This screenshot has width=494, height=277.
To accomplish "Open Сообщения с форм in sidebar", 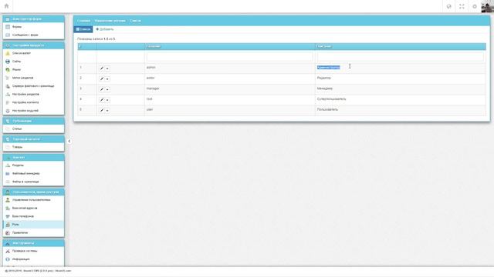I will [x=33, y=35].
